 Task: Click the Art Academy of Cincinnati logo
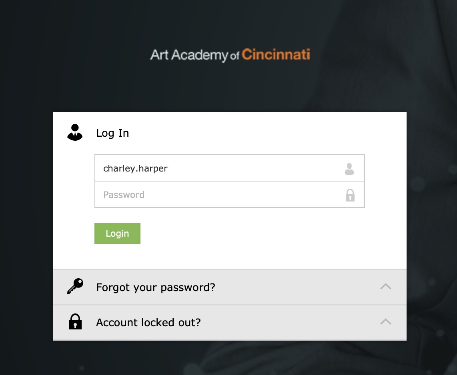pyautogui.click(x=230, y=55)
